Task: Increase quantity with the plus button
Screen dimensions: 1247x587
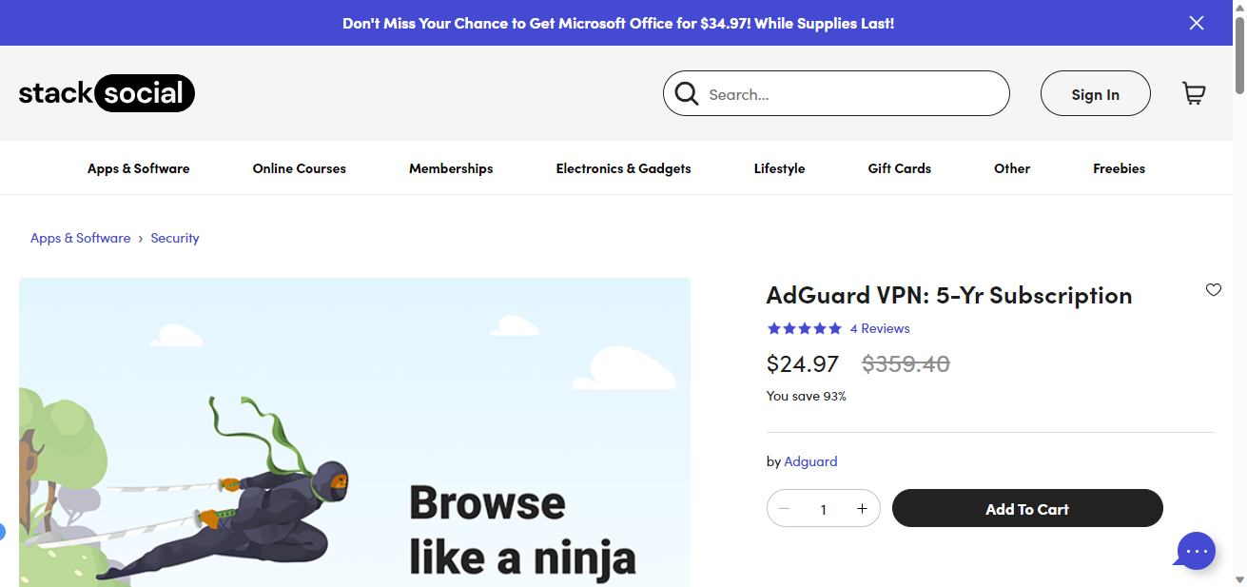Action: tap(862, 509)
